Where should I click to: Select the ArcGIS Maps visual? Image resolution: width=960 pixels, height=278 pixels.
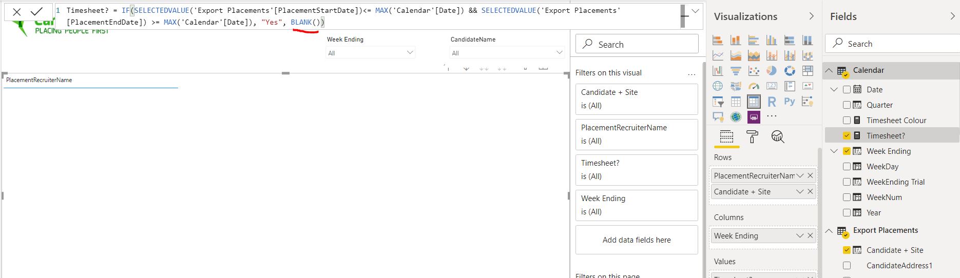pyautogui.click(x=736, y=117)
